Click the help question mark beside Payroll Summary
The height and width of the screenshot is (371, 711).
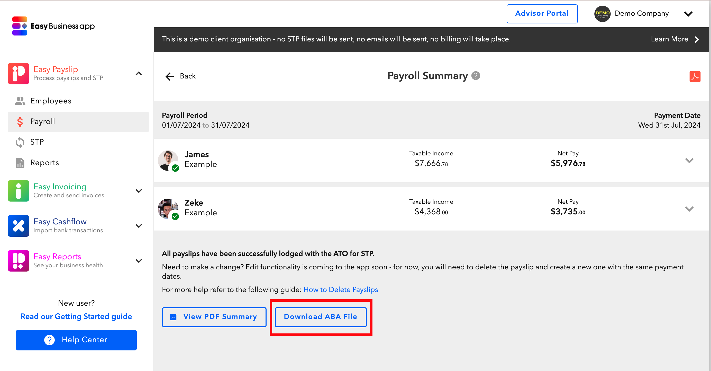476,76
